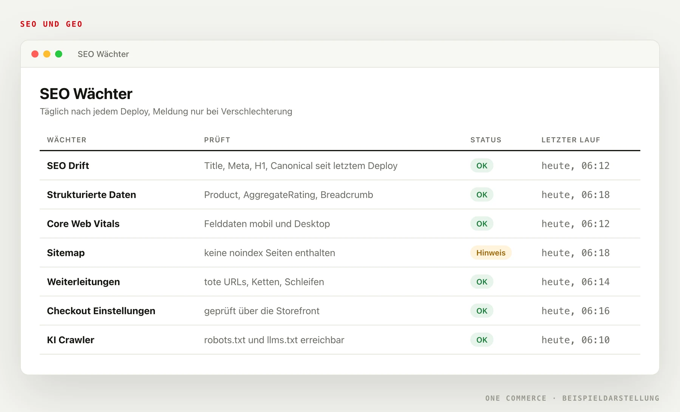Select the KI Crawler row name
The image size is (680, 412).
[71, 340]
